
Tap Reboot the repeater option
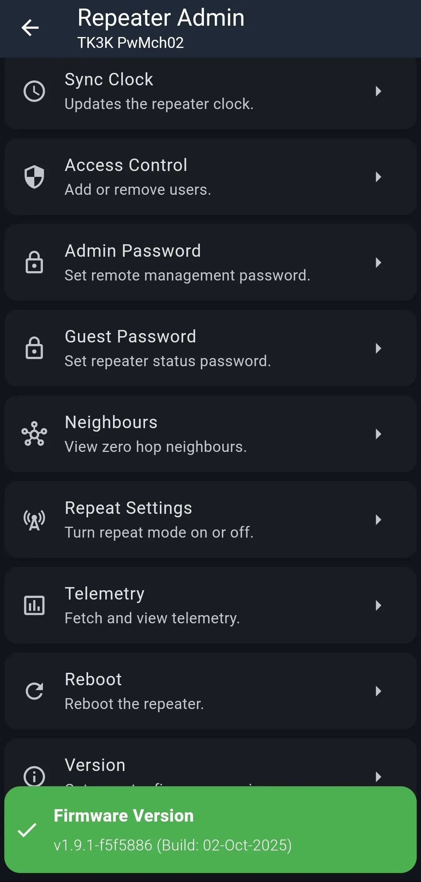coord(210,691)
